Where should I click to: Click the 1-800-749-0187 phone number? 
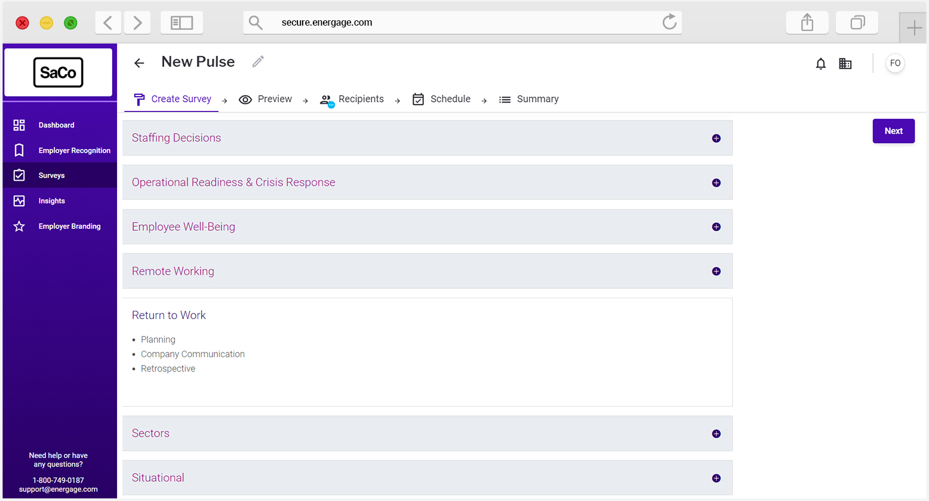pos(58,480)
